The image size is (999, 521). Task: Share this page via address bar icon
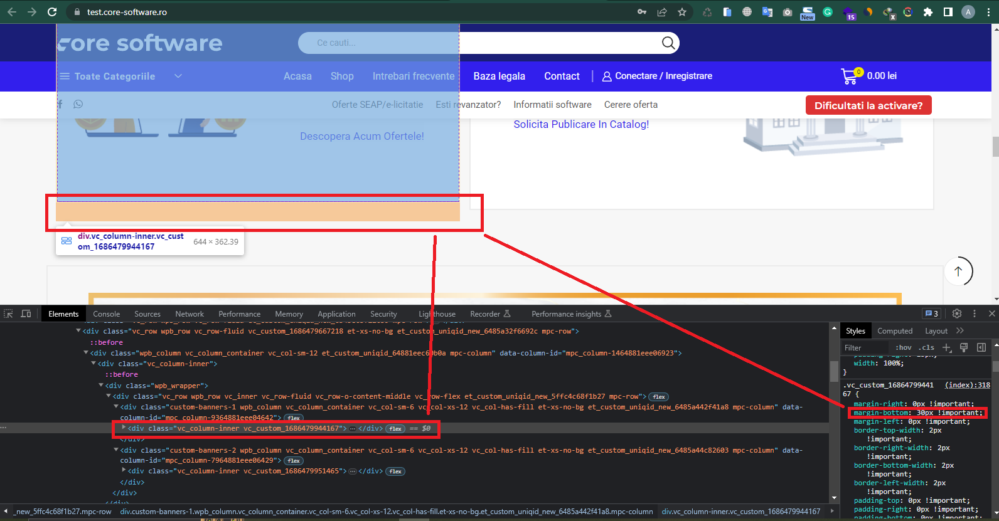662,12
